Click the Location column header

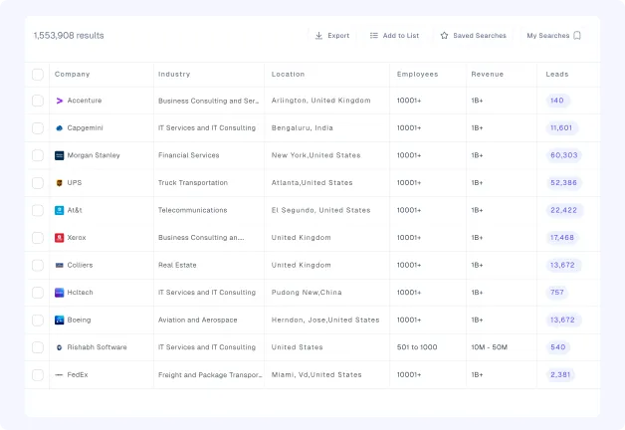click(288, 74)
